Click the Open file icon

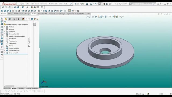(x=83, y=4)
